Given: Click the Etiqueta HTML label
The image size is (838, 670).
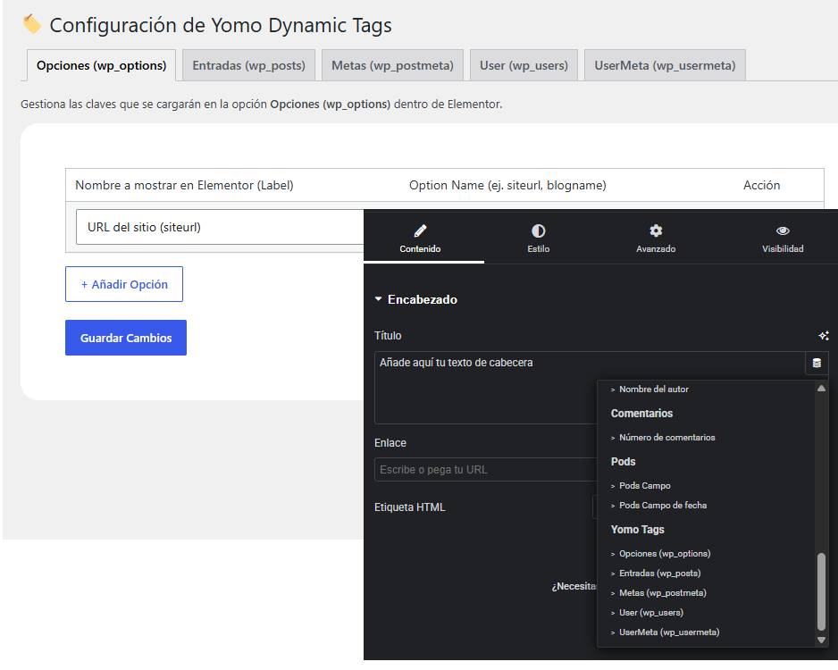Looking at the screenshot, I should tap(409, 507).
